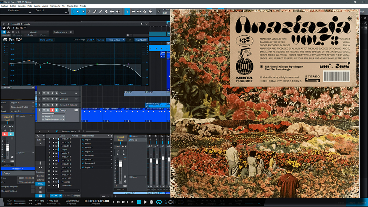Open Salida Impact 3 output dropdown

coord(21,103)
